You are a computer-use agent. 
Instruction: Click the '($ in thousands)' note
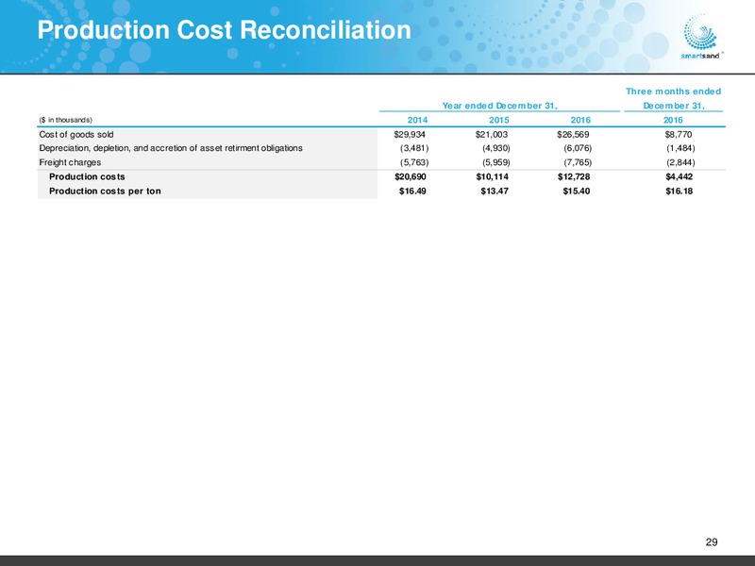coord(65,120)
